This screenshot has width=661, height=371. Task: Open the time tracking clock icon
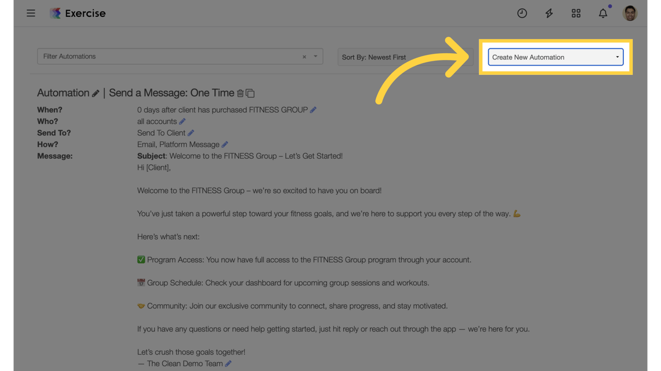pos(522,13)
